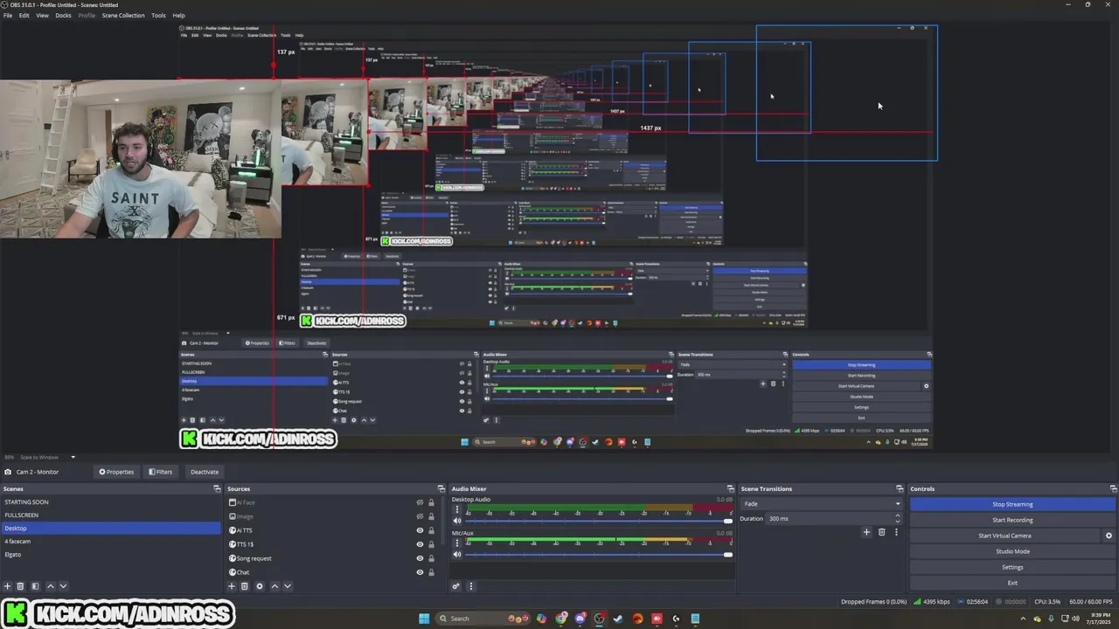Add a scene transition with plus icon
Screen dimensions: 1119x629
pos(866,532)
